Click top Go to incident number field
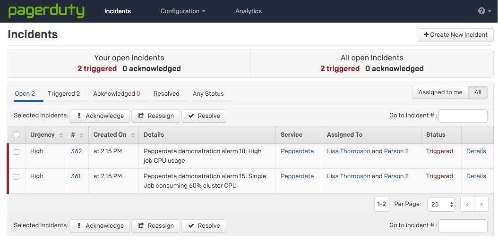Screen dimensions: 498x240 [x=463, y=116]
